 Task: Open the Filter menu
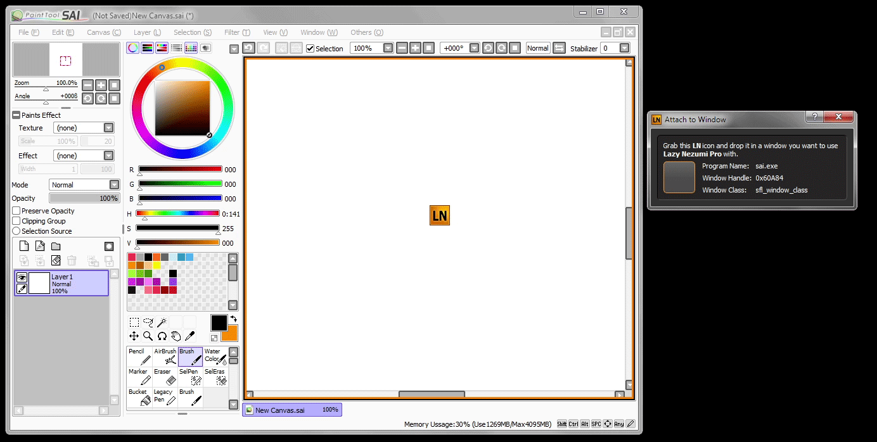(x=237, y=32)
